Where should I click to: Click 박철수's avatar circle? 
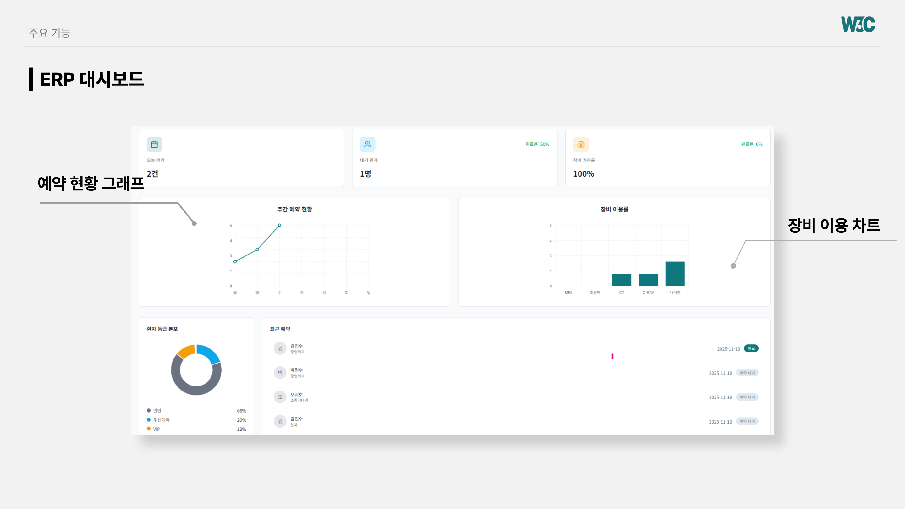click(280, 373)
